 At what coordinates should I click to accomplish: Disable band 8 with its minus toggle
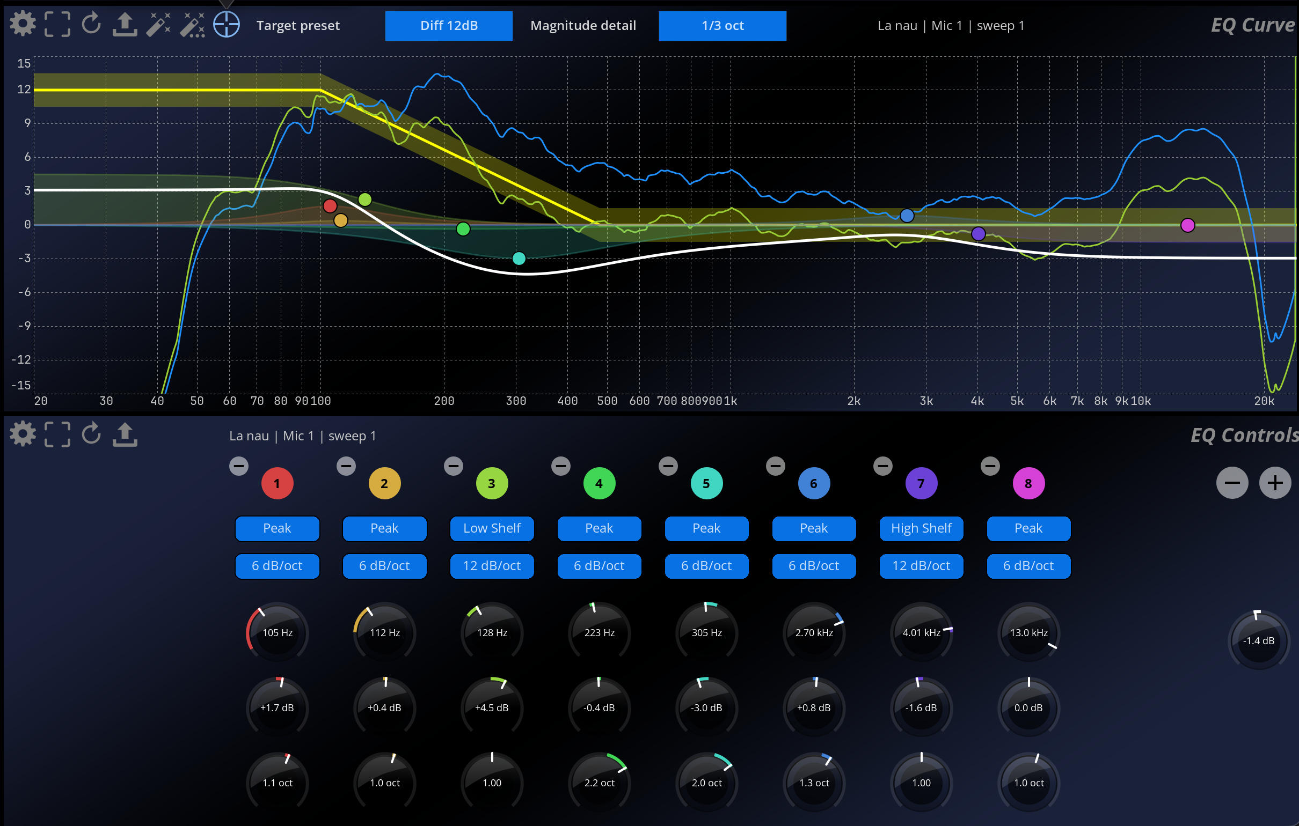(x=990, y=466)
